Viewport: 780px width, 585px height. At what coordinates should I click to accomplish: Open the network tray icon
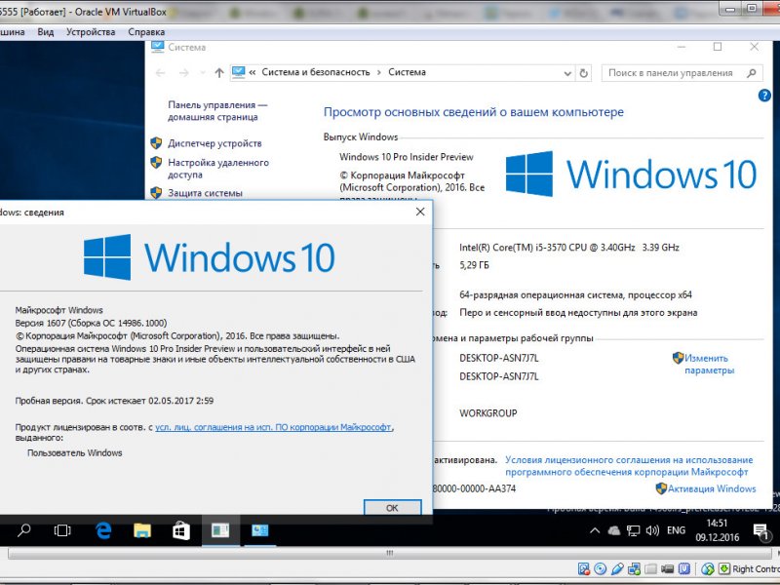pyautogui.click(x=633, y=530)
